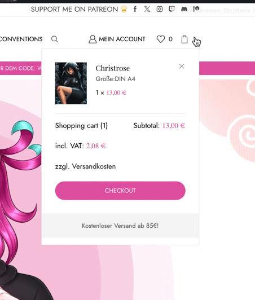255x300 pixels.
Task: Open the CONVENTIONS menu item
Action: [21, 39]
